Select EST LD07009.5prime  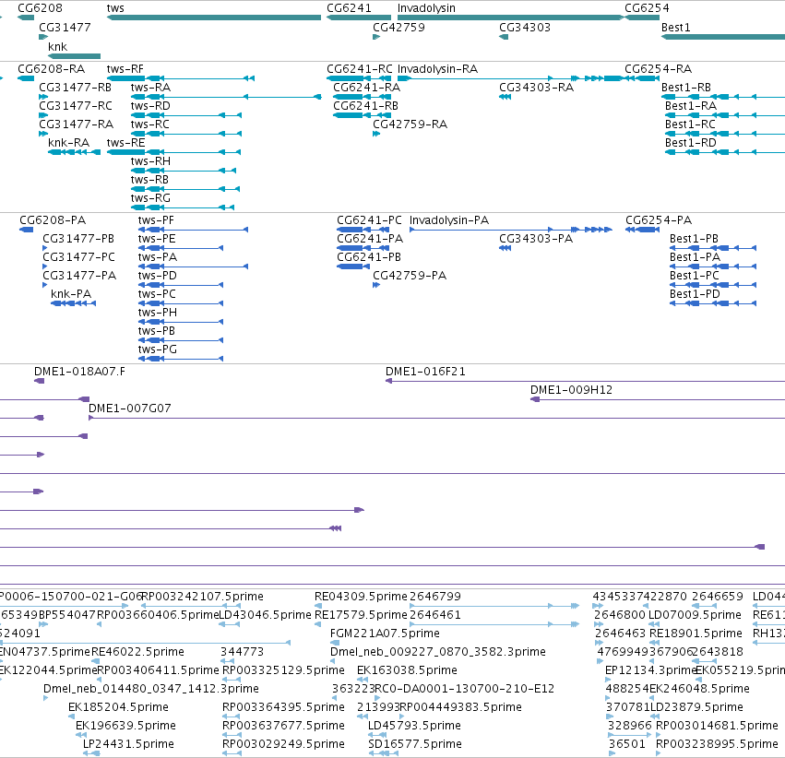click(654, 624)
